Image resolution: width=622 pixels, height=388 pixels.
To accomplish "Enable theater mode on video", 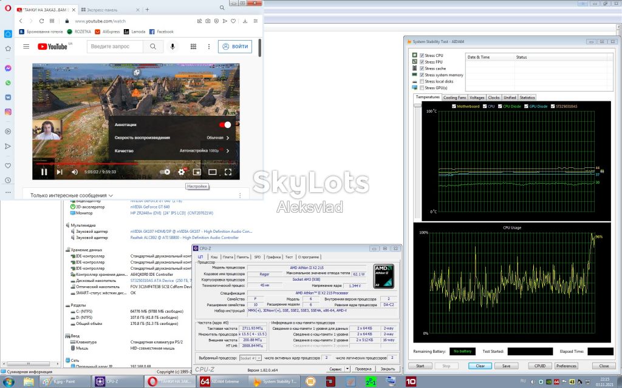I will 213,172.
